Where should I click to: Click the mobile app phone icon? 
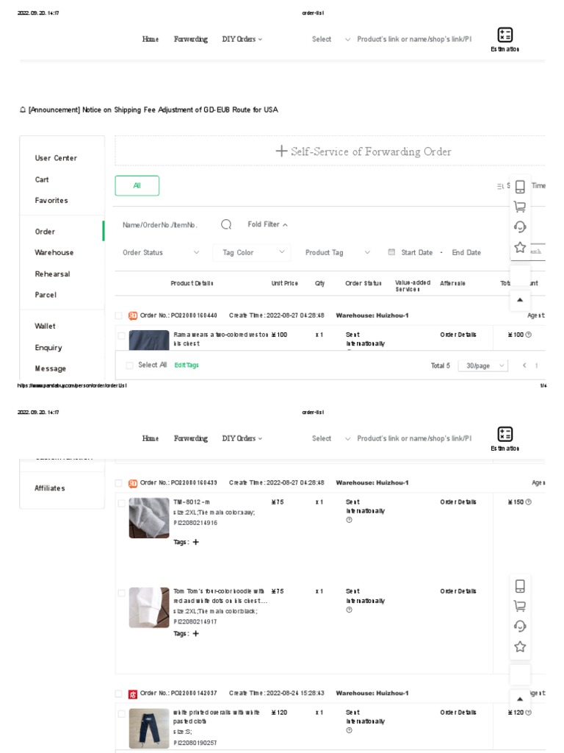tap(520, 187)
